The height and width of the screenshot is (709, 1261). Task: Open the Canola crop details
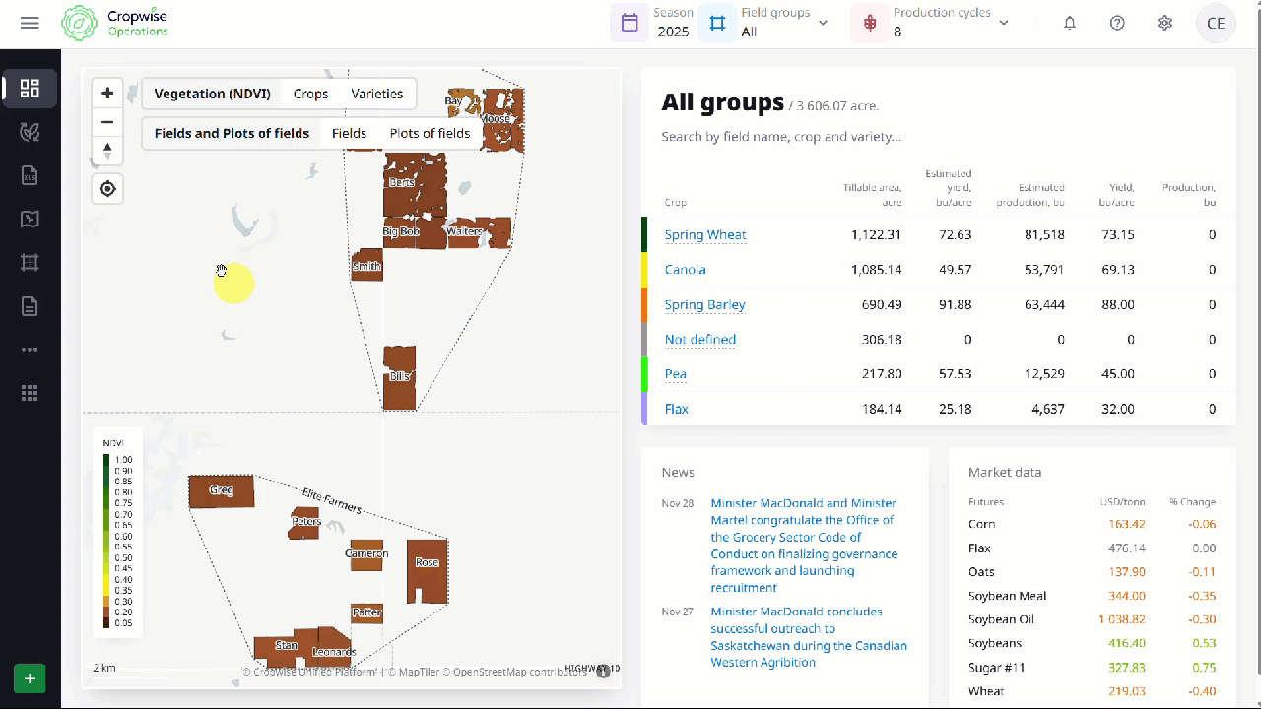point(686,269)
